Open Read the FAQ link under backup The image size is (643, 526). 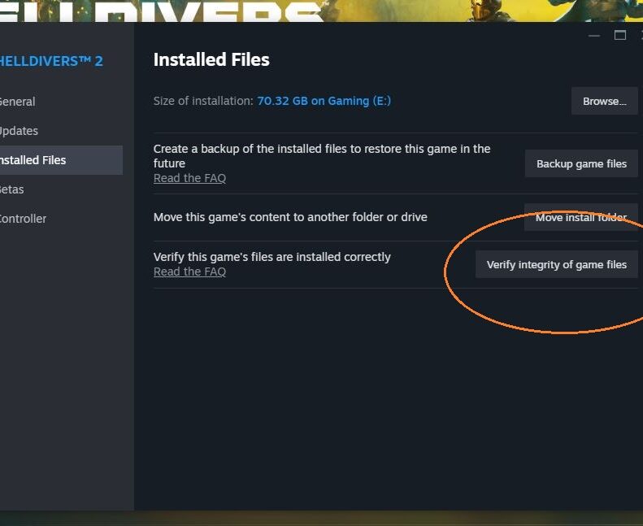189,178
